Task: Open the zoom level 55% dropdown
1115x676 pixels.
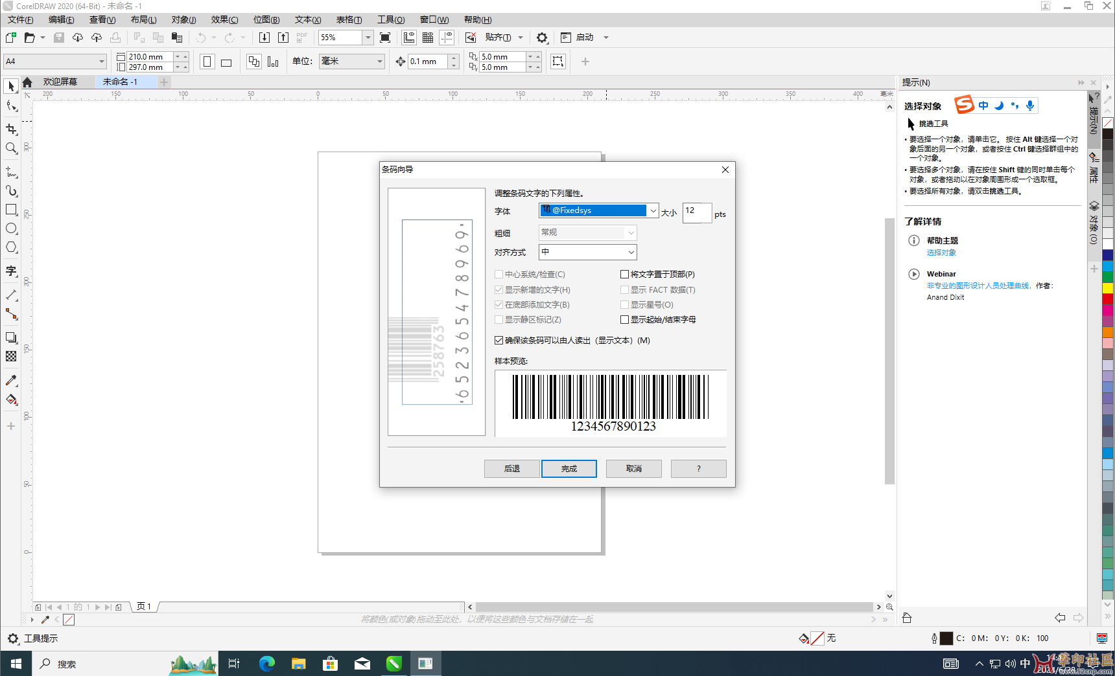Action: point(368,38)
